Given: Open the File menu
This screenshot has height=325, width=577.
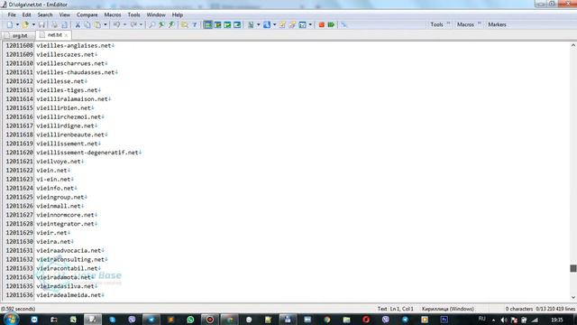Looking at the screenshot, I should (x=12, y=14).
